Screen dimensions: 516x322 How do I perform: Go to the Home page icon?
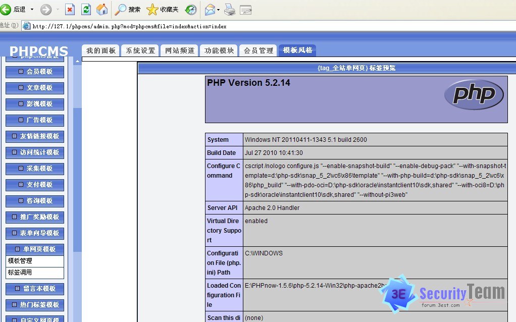click(x=102, y=10)
